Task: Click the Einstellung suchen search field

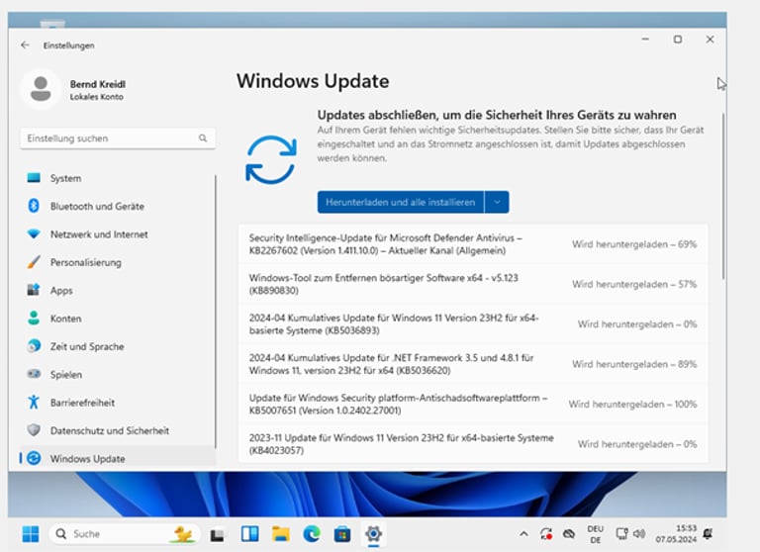Action: click(118, 138)
